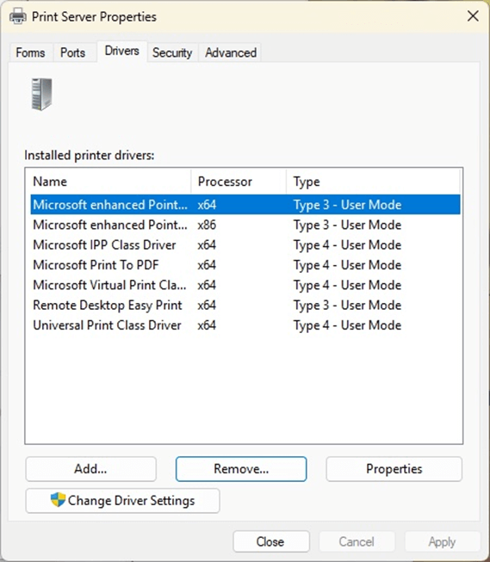Sort by the Processor column header
The width and height of the screenshot is (490, 562).
[x=239, y=182]
